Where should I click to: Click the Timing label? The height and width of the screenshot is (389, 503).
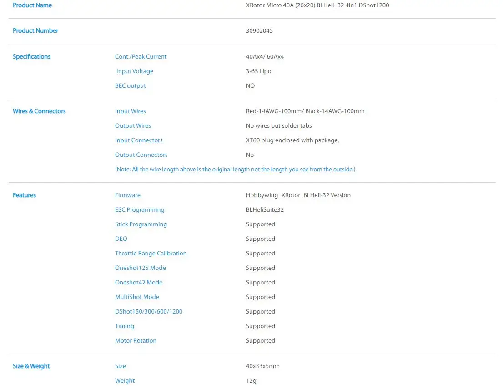(125, 326)
